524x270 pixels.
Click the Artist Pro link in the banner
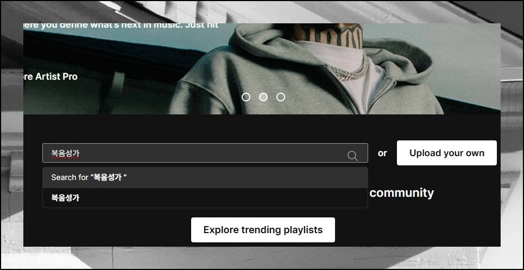(50, 76)
